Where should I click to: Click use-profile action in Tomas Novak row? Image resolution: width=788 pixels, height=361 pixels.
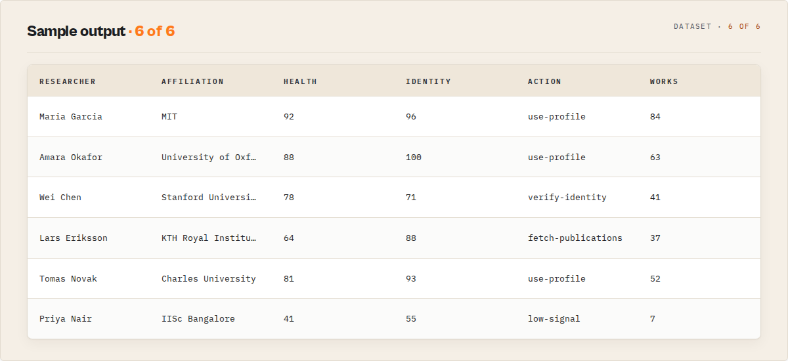pyautogui.click(x=557, y=279)
